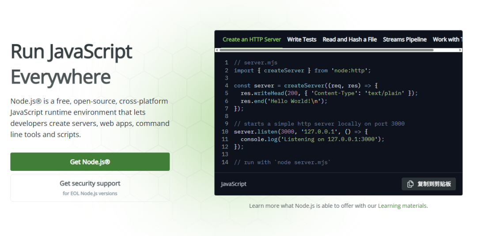Click the const server = createServer line

coord(306,85)
